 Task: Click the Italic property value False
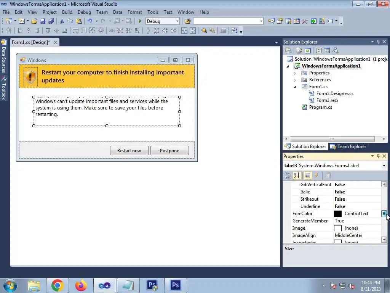tap(340, 192)
